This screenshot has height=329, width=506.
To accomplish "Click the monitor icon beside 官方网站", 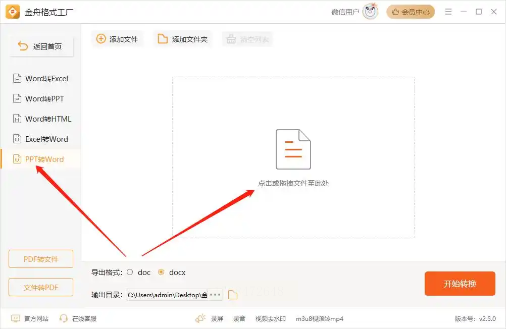I will [16, 319].
